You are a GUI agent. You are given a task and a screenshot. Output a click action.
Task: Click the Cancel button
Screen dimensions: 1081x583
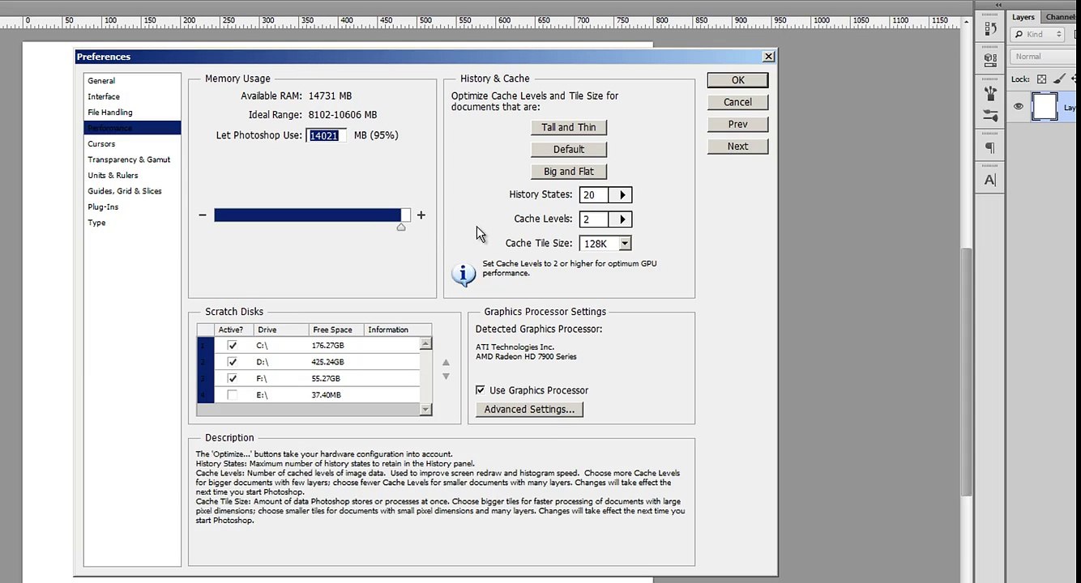tap(737, 102)
